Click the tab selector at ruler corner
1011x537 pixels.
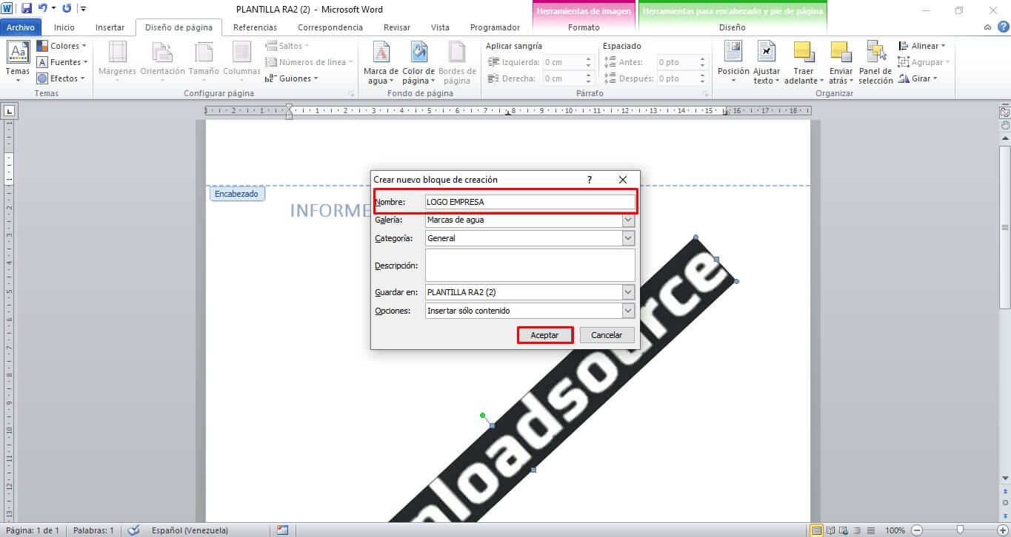9,111
